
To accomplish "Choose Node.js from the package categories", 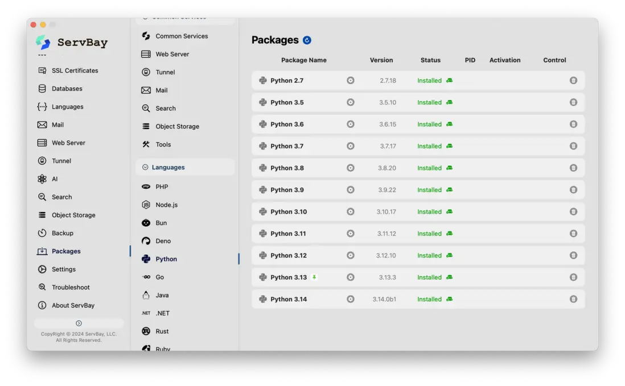I will (166, 205).
